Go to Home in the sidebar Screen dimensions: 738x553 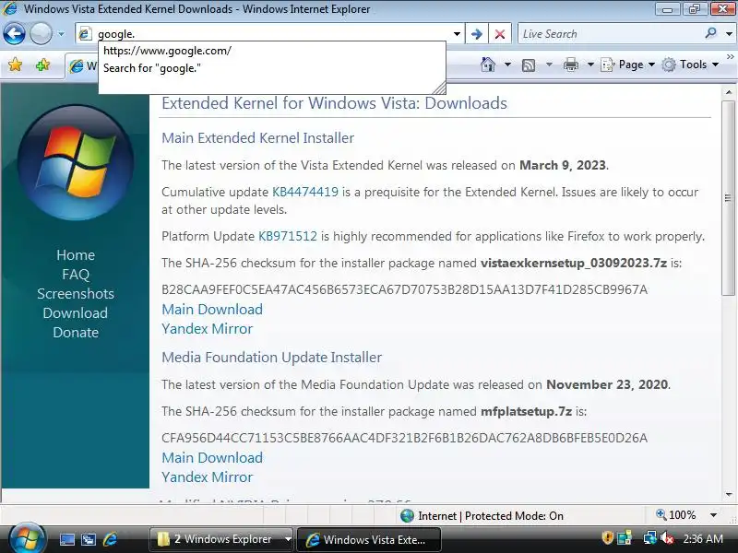coord(76,255)
